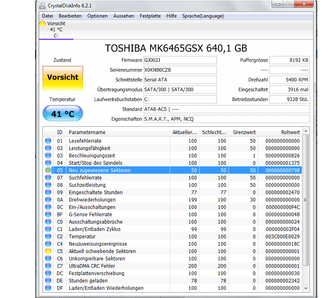
Task: Click yellow icon of Aktuell schwebende Sektoren
Action: tap(49, 251)
